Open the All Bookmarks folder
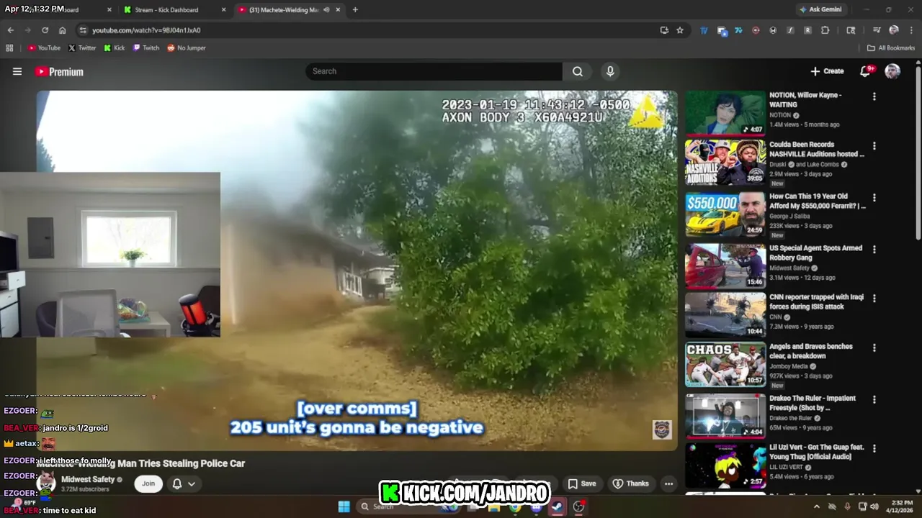Image resolution: width=922 pixels, height=518 pixels. [x=891, y=47]
